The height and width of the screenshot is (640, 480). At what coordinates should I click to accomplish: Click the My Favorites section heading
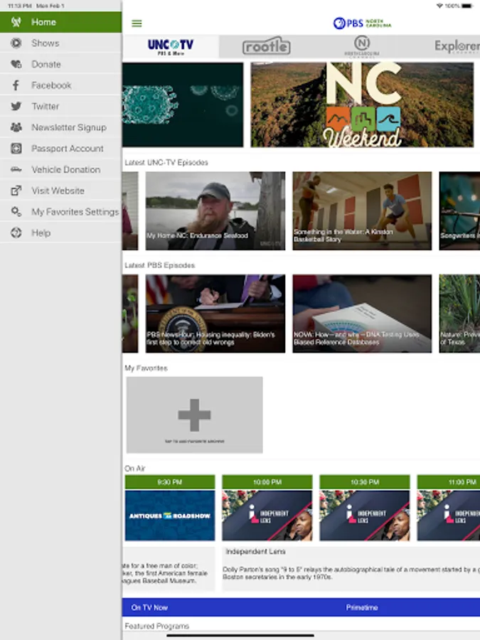coord(146,368)
